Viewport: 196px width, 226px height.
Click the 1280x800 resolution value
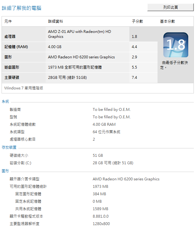pyautogui.click(x=101, y=224)
